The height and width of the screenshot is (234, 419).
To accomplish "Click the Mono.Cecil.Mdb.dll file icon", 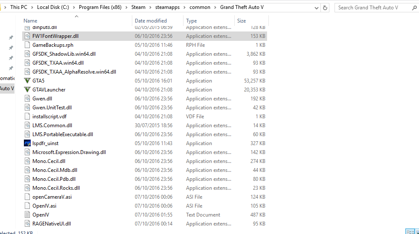I will pos(27,170).
